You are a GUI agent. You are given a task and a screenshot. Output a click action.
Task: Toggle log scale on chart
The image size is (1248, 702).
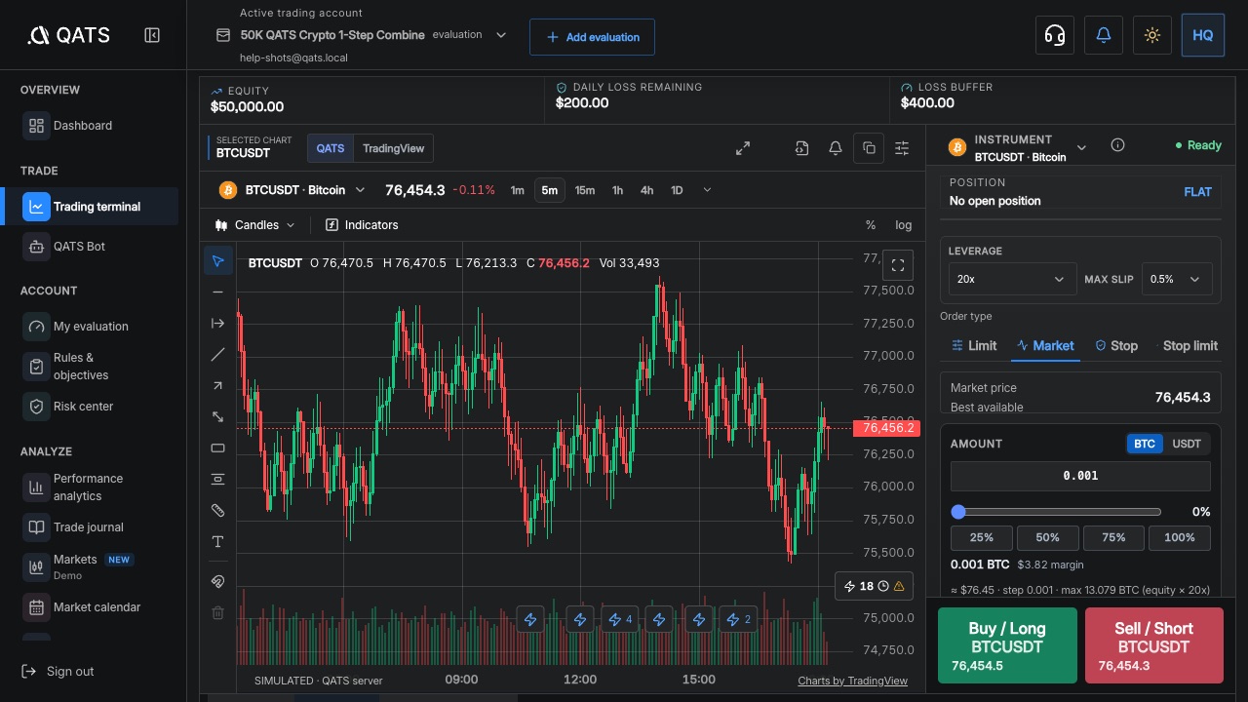904,225
